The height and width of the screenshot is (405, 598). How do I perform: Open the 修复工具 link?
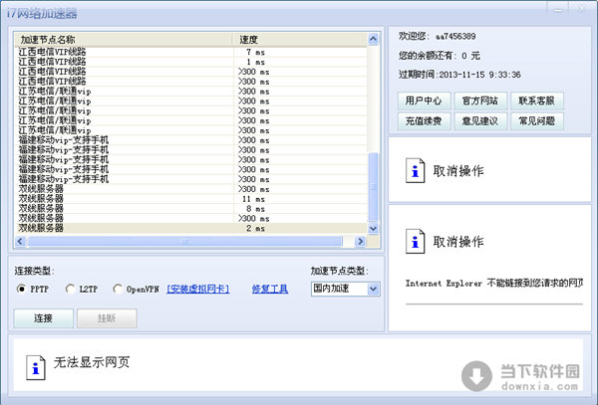(270, 289)
